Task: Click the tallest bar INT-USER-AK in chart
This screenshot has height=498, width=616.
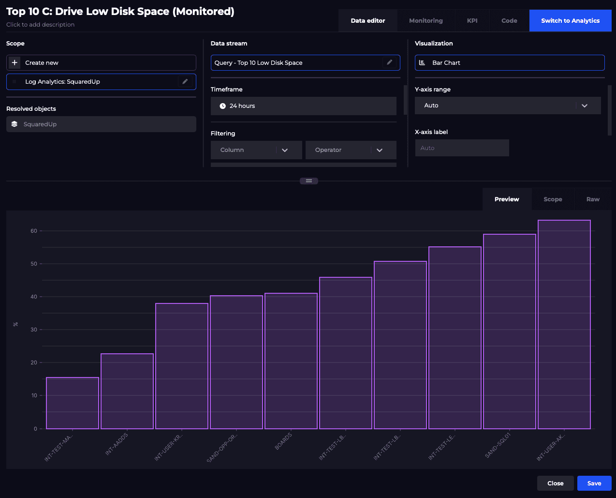Action: coord(564,324)
